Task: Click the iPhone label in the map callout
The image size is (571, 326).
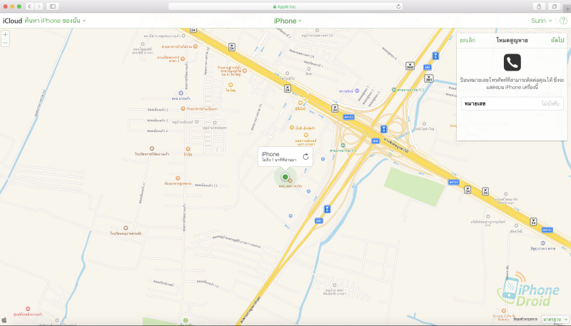Action: (271, 154)
